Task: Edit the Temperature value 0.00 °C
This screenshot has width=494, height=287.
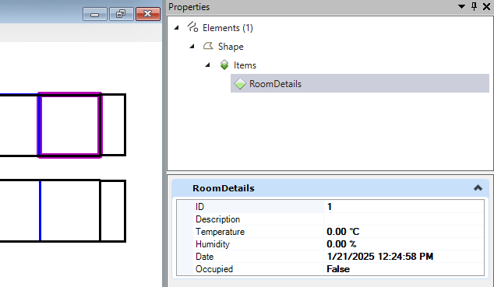Action: [404, 232]
